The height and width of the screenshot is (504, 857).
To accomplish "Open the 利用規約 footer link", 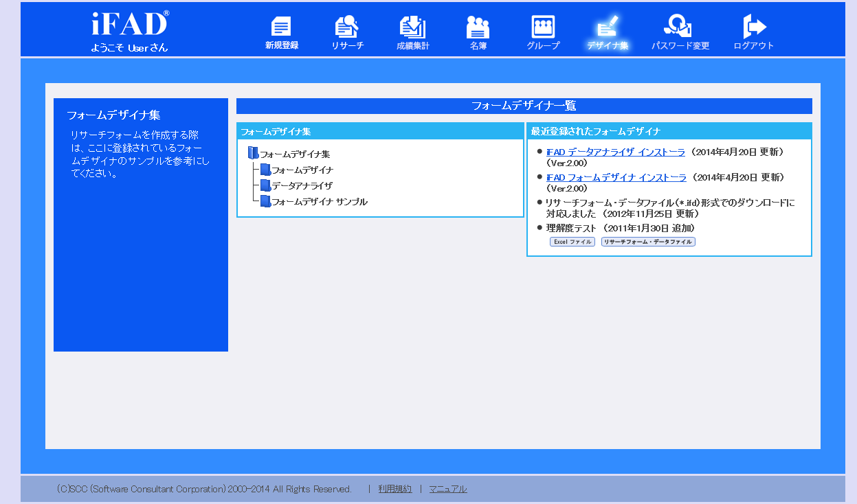I will point(395,489).
